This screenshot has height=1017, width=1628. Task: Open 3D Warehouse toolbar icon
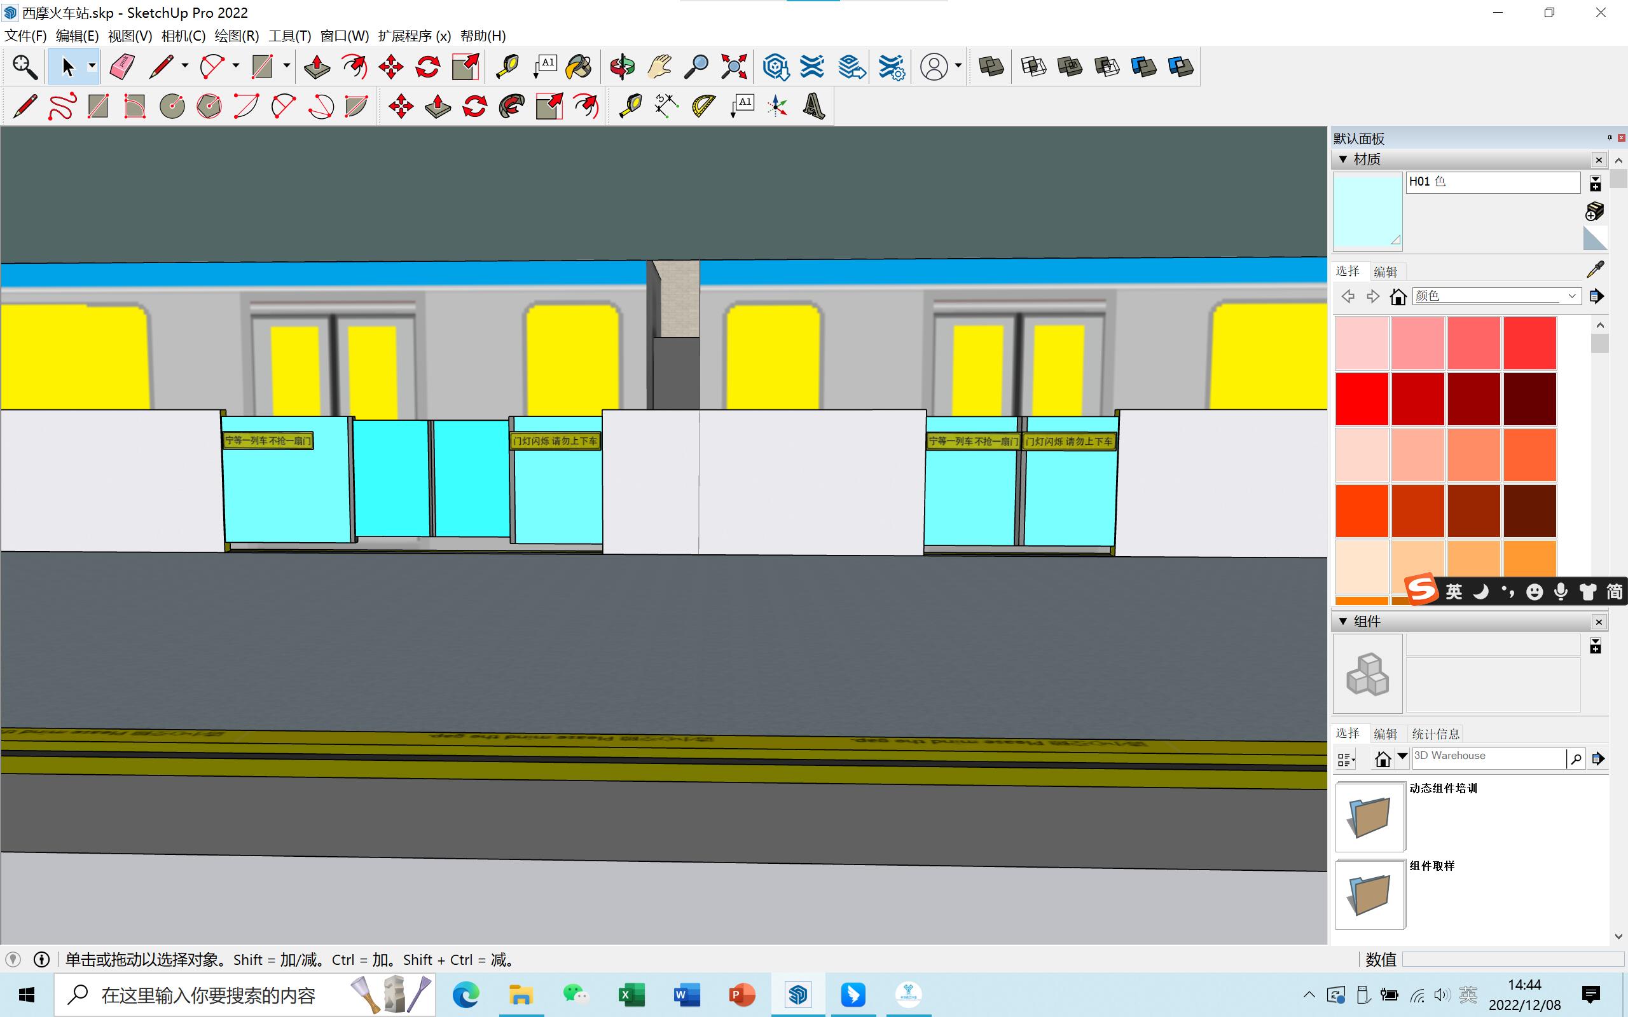click(x=775, y=67)
